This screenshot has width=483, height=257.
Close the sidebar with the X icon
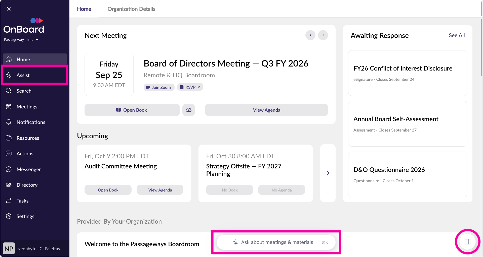(x=9, y=9)
